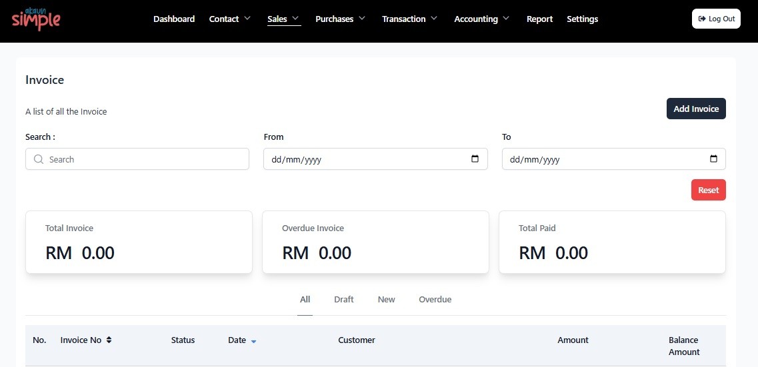Viewport: 758px width, 367px height.
Task: Switch to the Draft tab
Action: coord(344,300)
